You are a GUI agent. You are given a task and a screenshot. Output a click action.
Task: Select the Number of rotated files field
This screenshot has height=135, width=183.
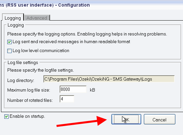(67, 99)
